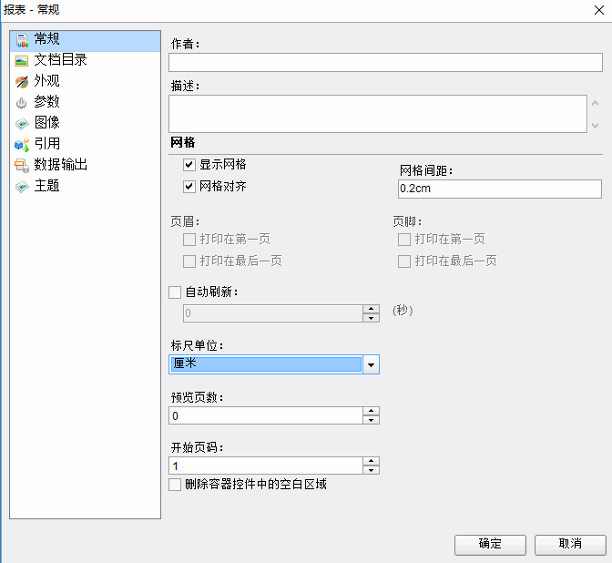Screen dimensions: 612x563
Task: Click the 参数 sidebar icon
Action: point(22,102)
